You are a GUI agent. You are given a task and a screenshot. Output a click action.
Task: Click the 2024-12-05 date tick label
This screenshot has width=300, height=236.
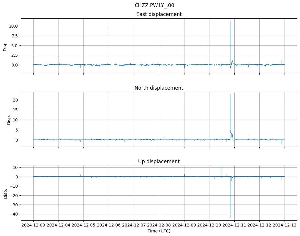pos(83,225)
